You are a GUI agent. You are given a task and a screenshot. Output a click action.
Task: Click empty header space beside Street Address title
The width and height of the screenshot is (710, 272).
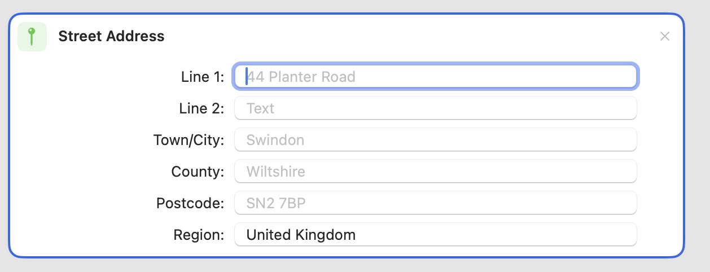coord(395,37)
